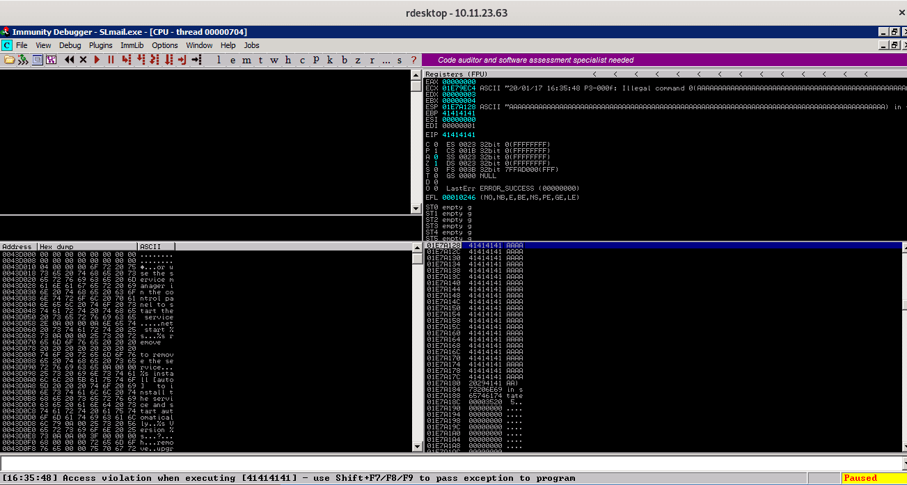The width and height of the screenshot is (907, 485).
Task: Select dump row at address 0043D000
Action: 88,255
